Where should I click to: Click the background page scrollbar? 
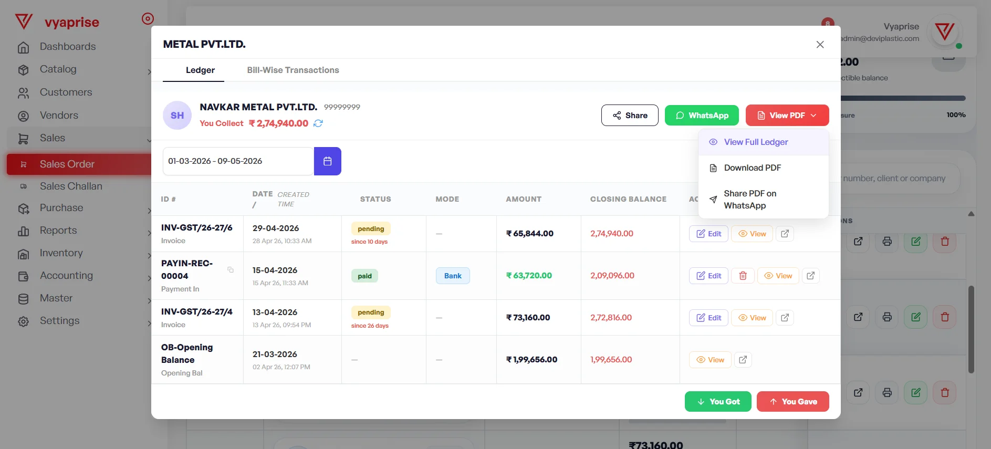click(x=971, y=329)
